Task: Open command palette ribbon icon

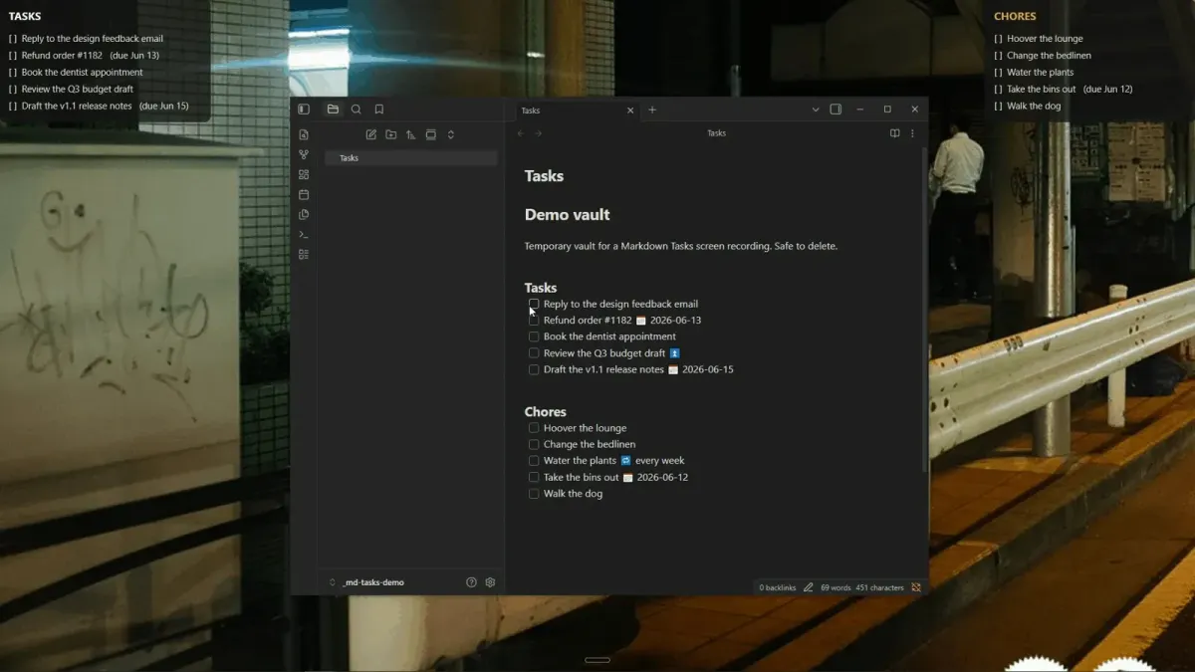Action: pyautogui.click(x=304, y=234)
